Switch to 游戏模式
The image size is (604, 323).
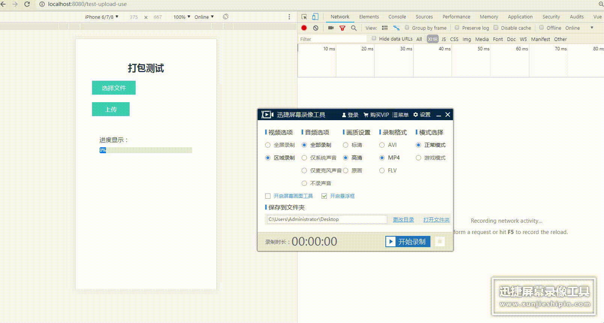pos(431,158)
